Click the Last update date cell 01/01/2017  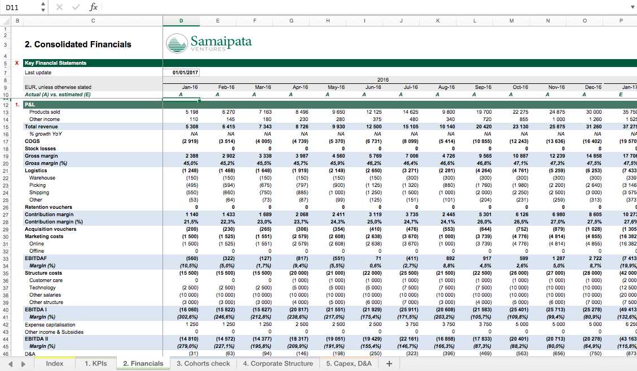(x=181, y=73)
